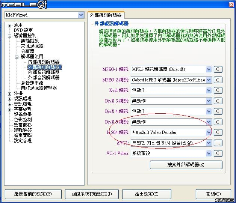
Task: Select 多音訊串流 in the tree
Action: pos(32,83)
